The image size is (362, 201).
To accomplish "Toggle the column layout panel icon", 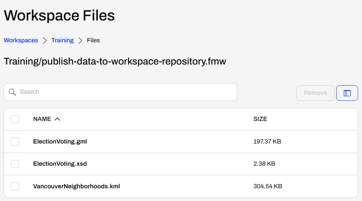I will [347, 93].
